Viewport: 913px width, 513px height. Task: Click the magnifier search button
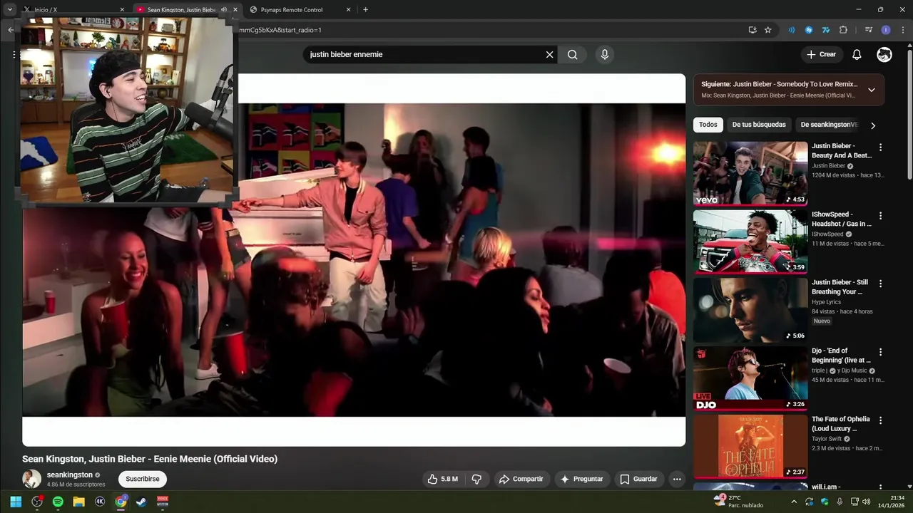(x=572, y=54)
